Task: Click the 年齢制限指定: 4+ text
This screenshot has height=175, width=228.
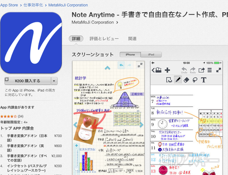Action: coord(14,122)
